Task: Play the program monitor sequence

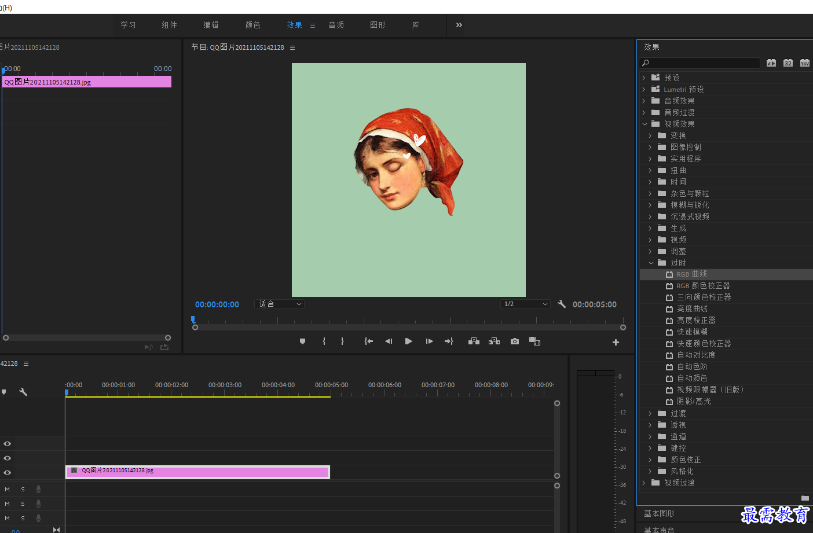Action: pyautogui.click(x=408, y=341)
